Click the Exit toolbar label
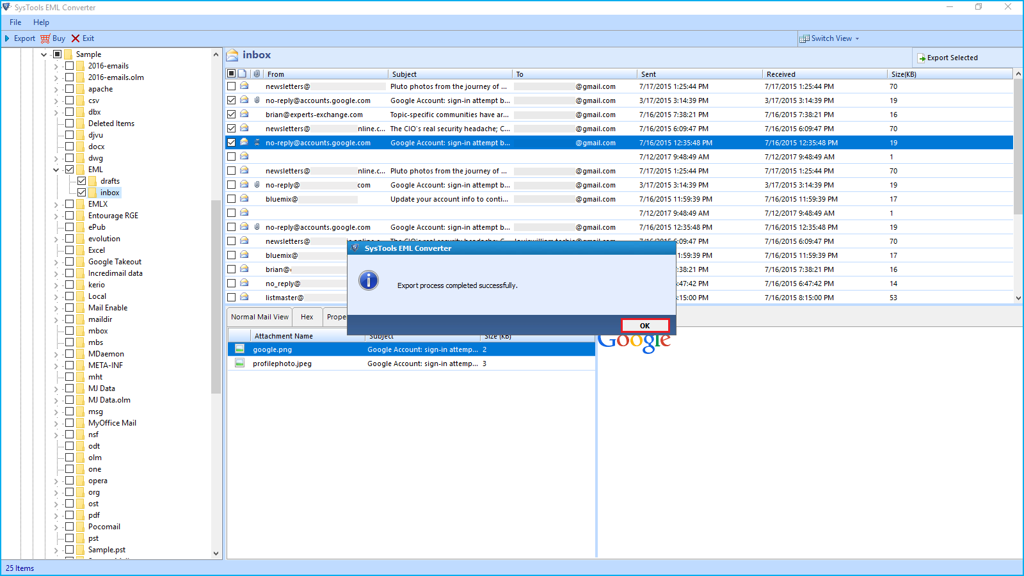This screenshot has height=576, width=1024. [x=88, y=38]
